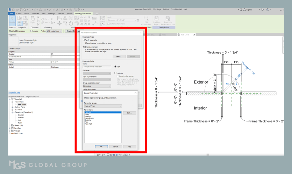Click OK in Shared Parameters dialog
Screen dimensions: 292x174
pos(101,147)
